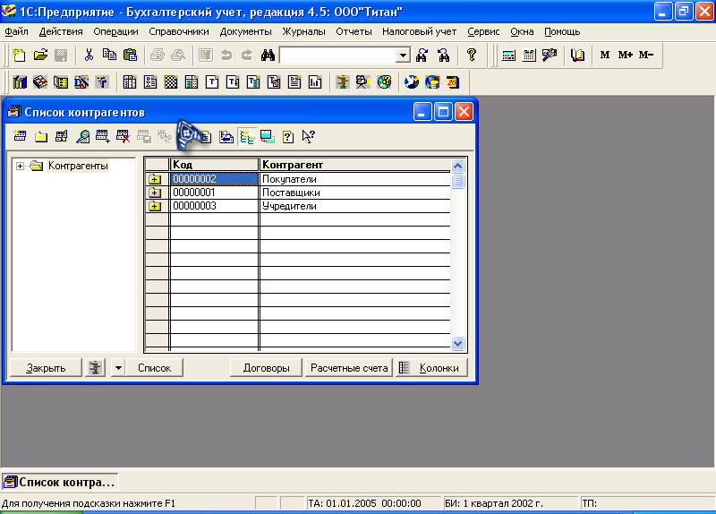Click the scroll down arrow in contractor list
The image size is (716, 514).
coord(457,343)
